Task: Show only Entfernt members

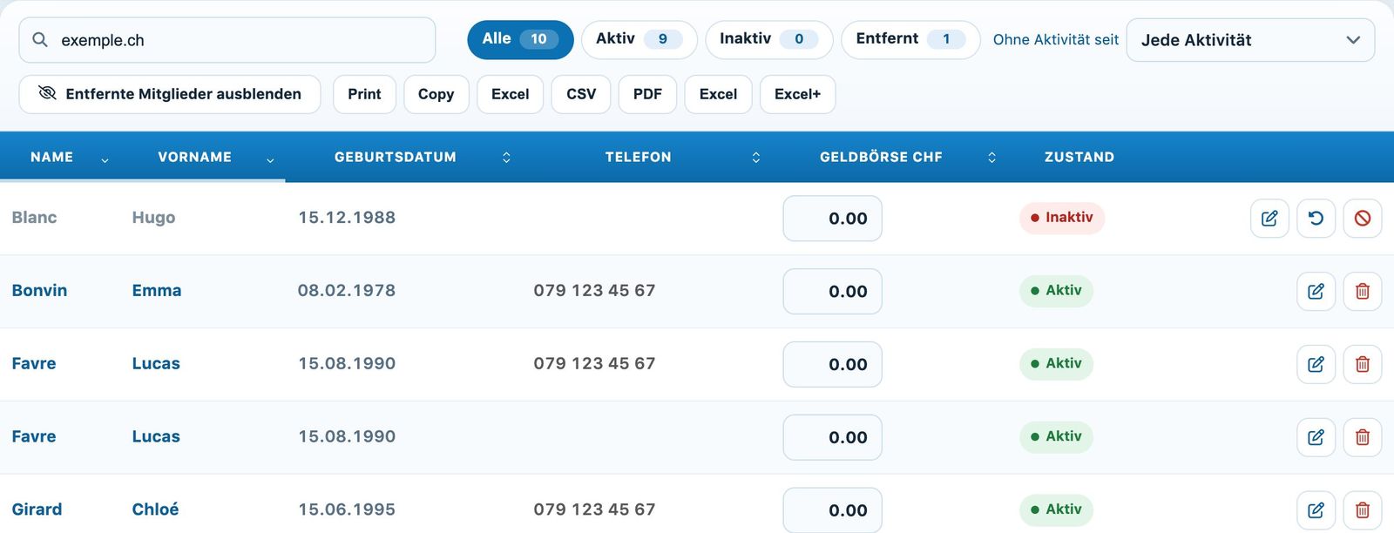Action: point(910,39)
